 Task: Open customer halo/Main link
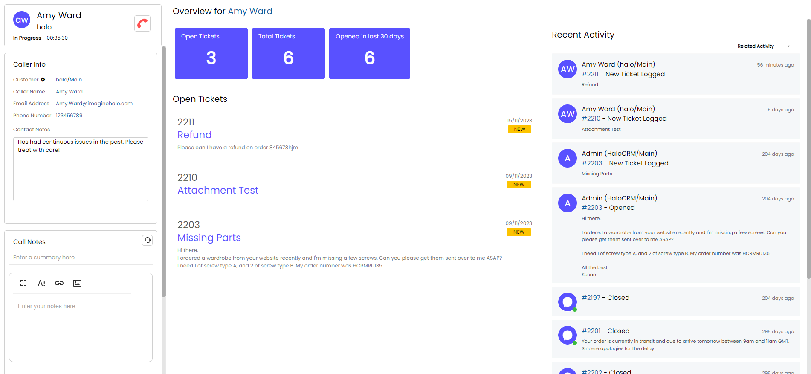[69, 80]
